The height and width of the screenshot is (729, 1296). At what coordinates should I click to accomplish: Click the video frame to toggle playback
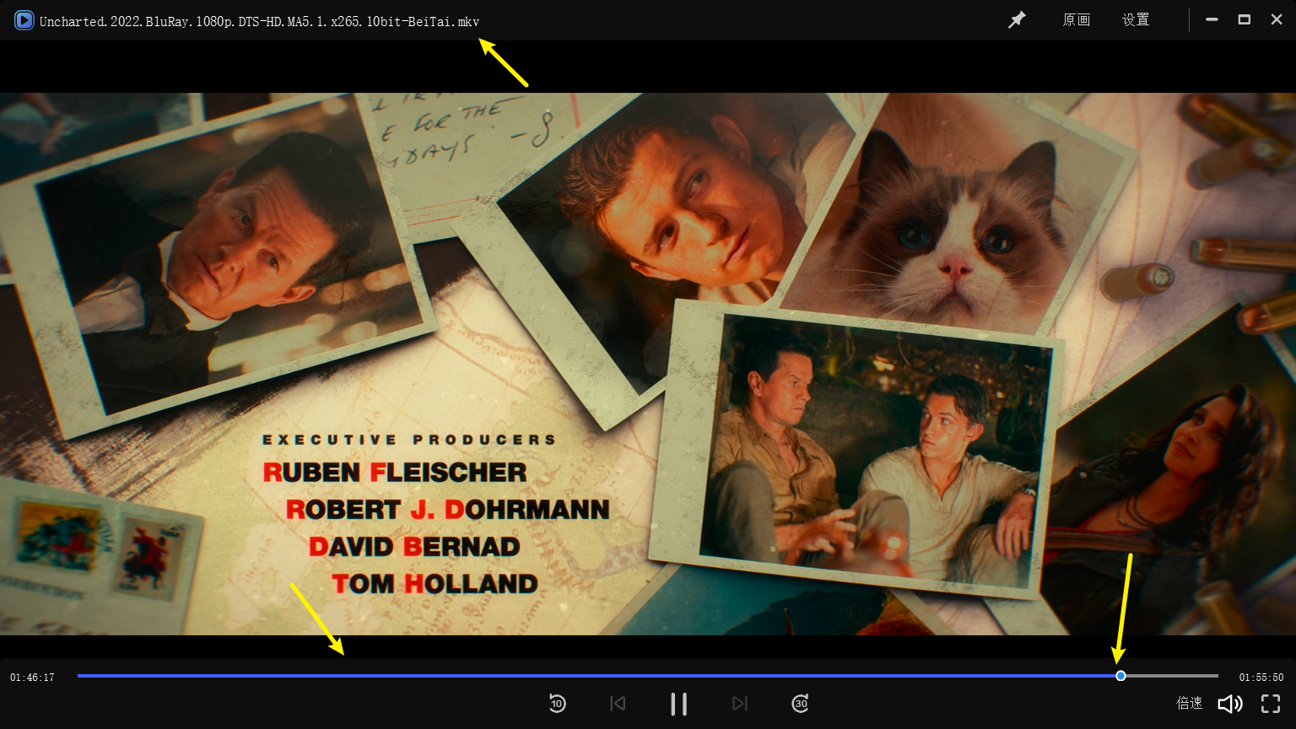point(648,363)
